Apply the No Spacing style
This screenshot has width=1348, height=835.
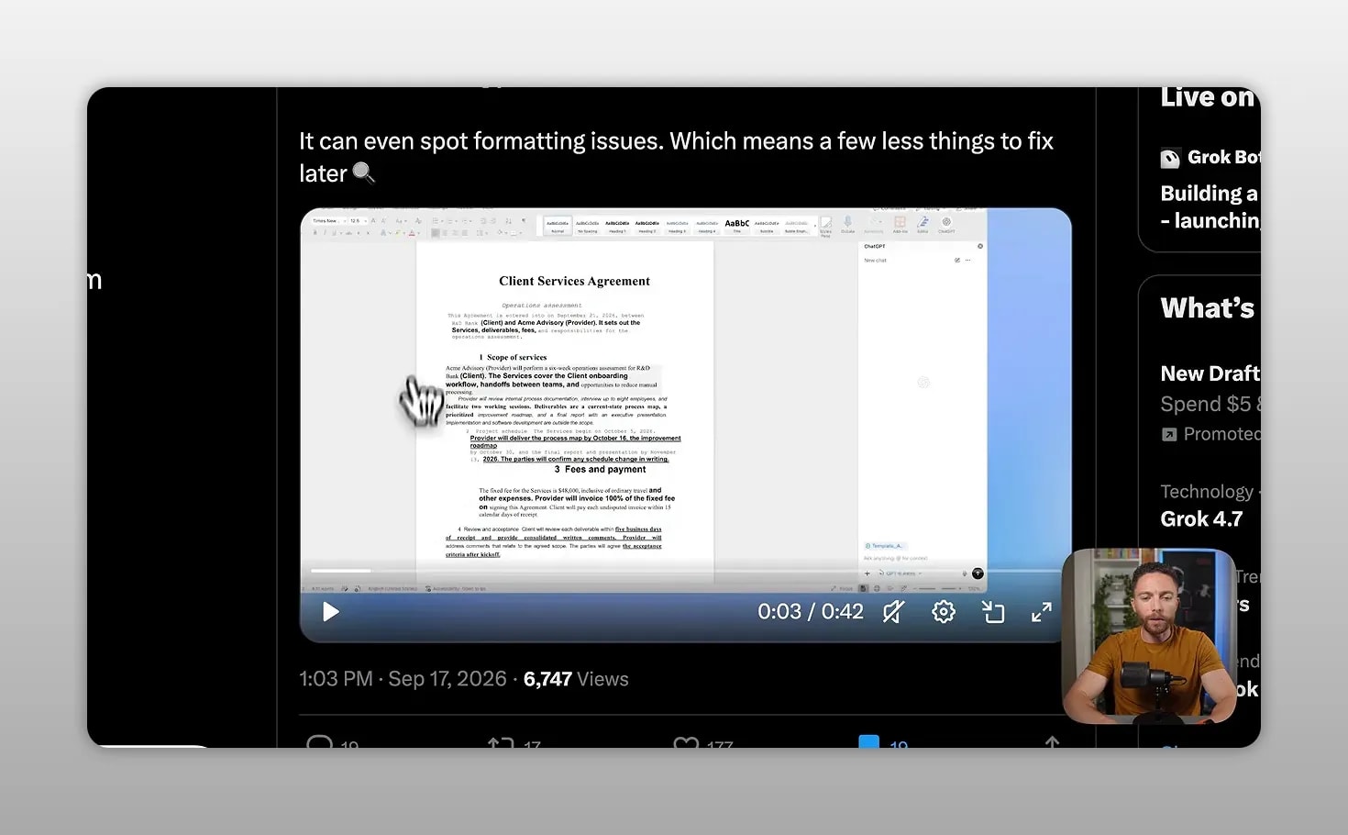pos(588,226)
